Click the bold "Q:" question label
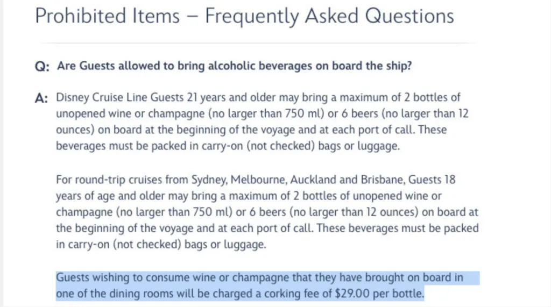The height and width of the screenshot is (307, 551). point(42,67)
